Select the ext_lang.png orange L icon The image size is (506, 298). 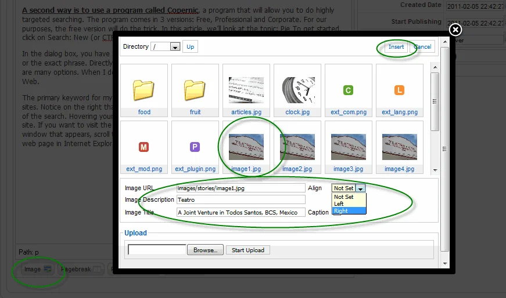[399, 90]
